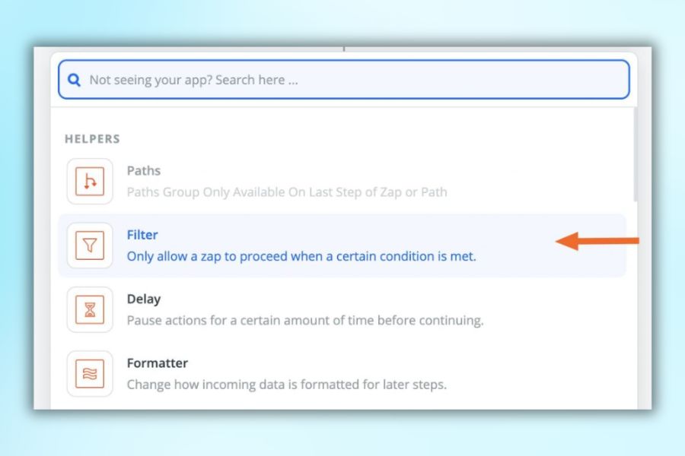Select the Formatter helper title

[x=157, y=363]
